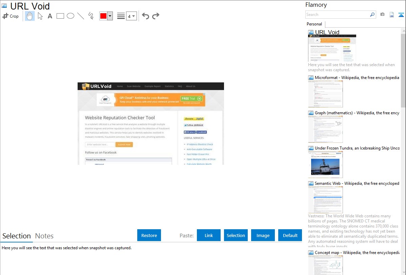Select the Crop tool
Viewport: 406px width, 275px height.
click(11, 16)
